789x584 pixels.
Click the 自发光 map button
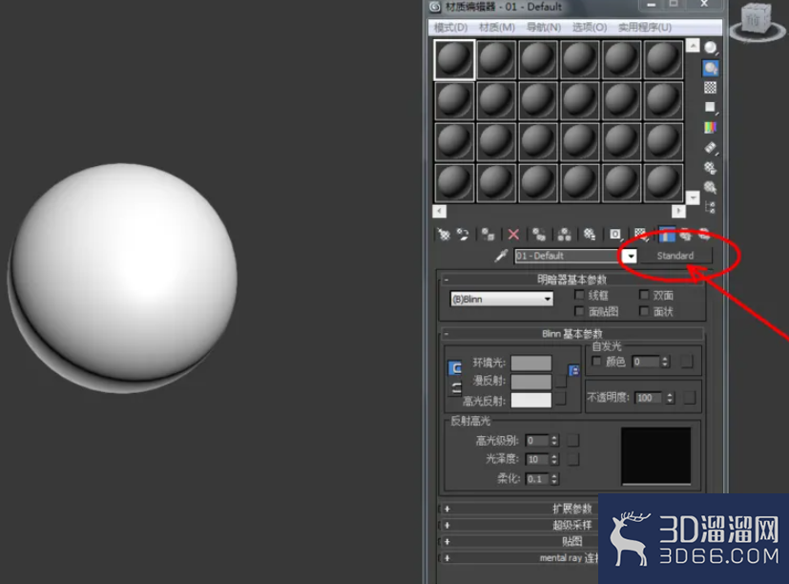click(x=687, y=362)
